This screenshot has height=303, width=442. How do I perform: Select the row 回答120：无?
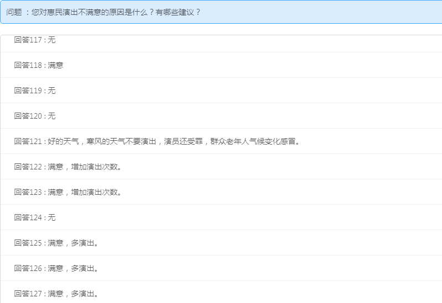[x=221, y=116]
